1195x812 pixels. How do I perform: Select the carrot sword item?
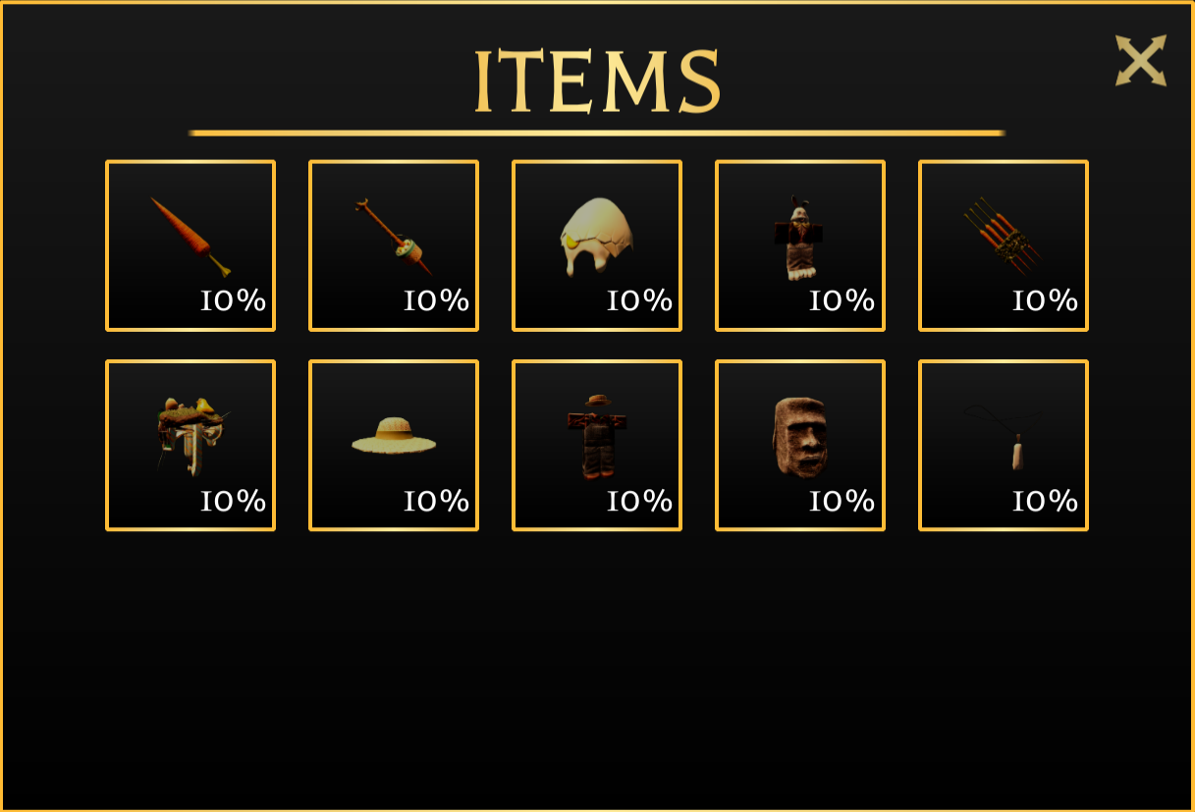(190, 245)
